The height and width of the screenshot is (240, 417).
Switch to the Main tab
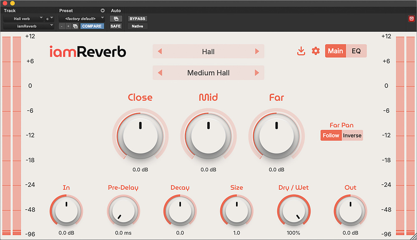click(335, 51)
